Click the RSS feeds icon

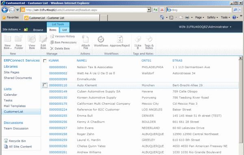(x=171, y=17)
